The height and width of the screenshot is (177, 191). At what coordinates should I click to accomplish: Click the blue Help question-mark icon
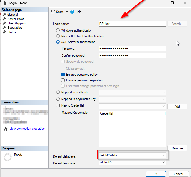click(x=72, y=12)
